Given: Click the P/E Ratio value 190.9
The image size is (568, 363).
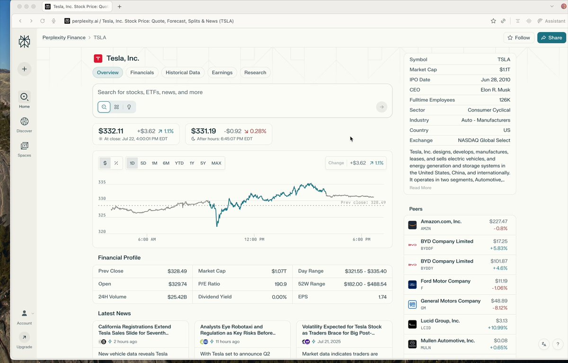Looking at the screenshot, I should click(x=281, y=284).
